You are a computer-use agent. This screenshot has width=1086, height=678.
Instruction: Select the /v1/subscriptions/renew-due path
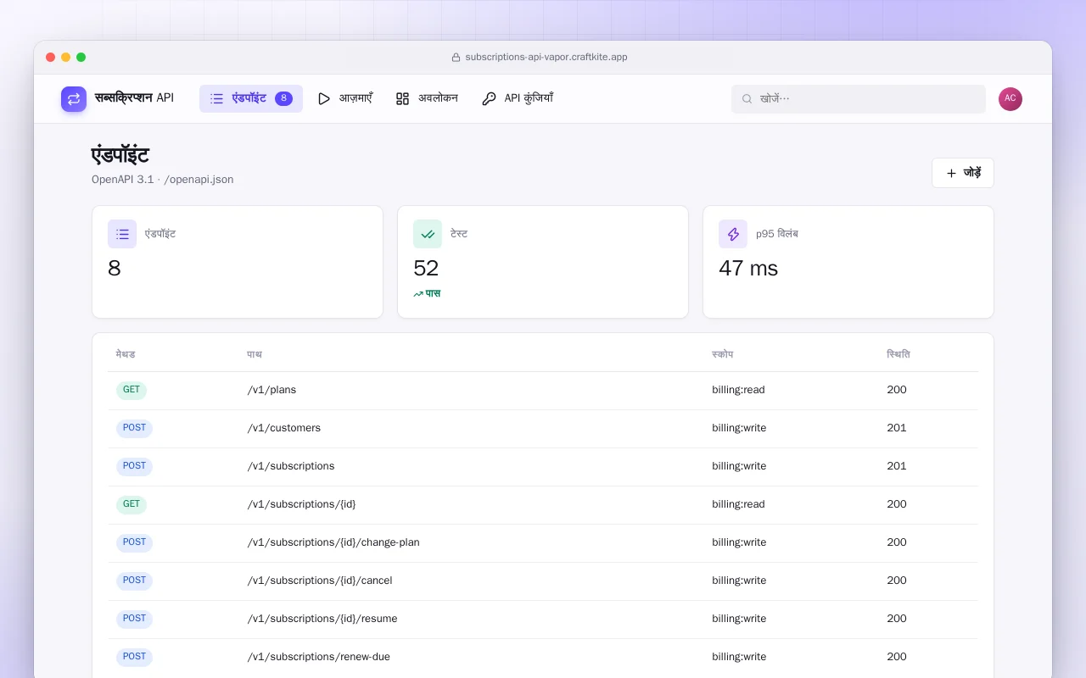[x=319, y=657]
